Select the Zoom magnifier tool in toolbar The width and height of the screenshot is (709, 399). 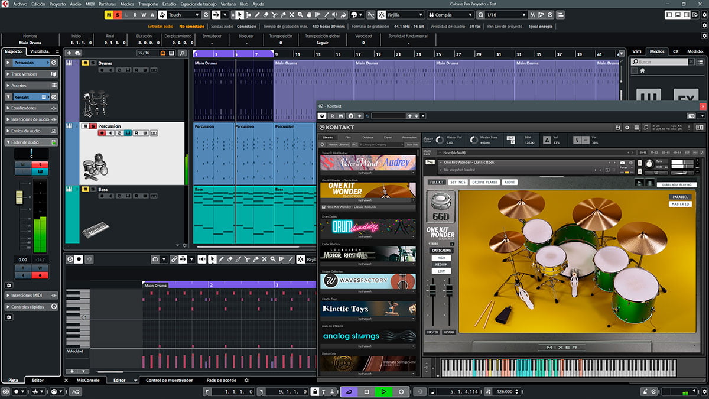click(301, 14)
